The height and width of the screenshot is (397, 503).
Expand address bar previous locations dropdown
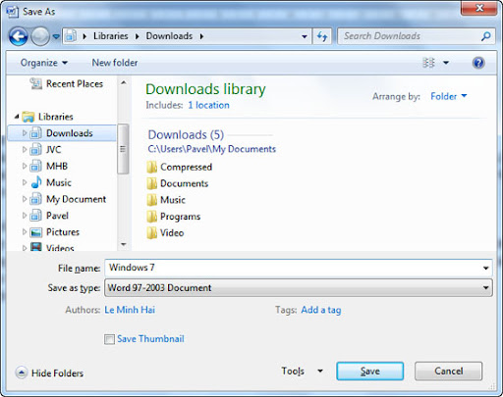click(x=305, y=36)
